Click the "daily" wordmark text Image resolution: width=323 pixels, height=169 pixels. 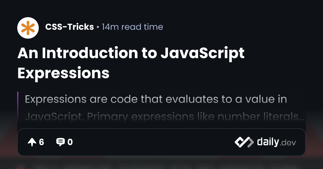268,142
